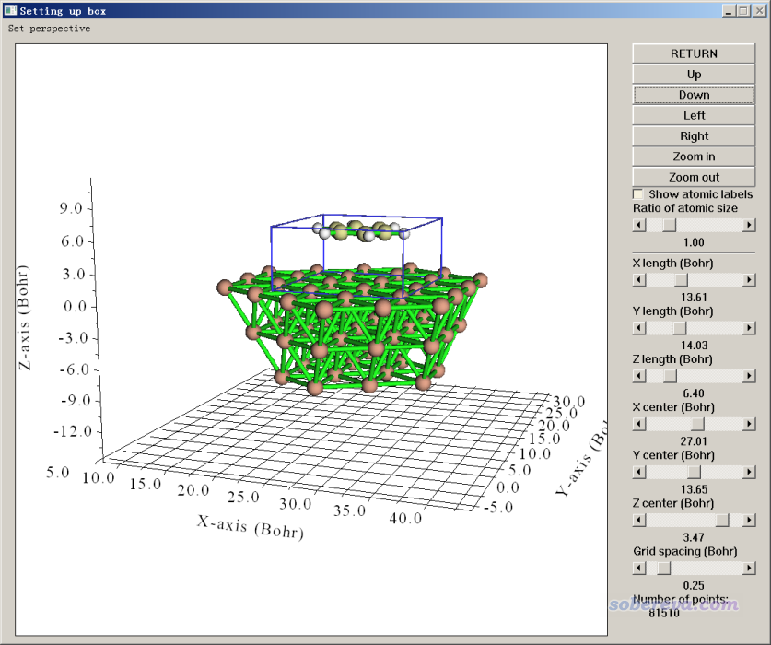This screenshot has width=771, height=645.
Task: Decrease Y length with left arrow
Action: coord(639,328)
